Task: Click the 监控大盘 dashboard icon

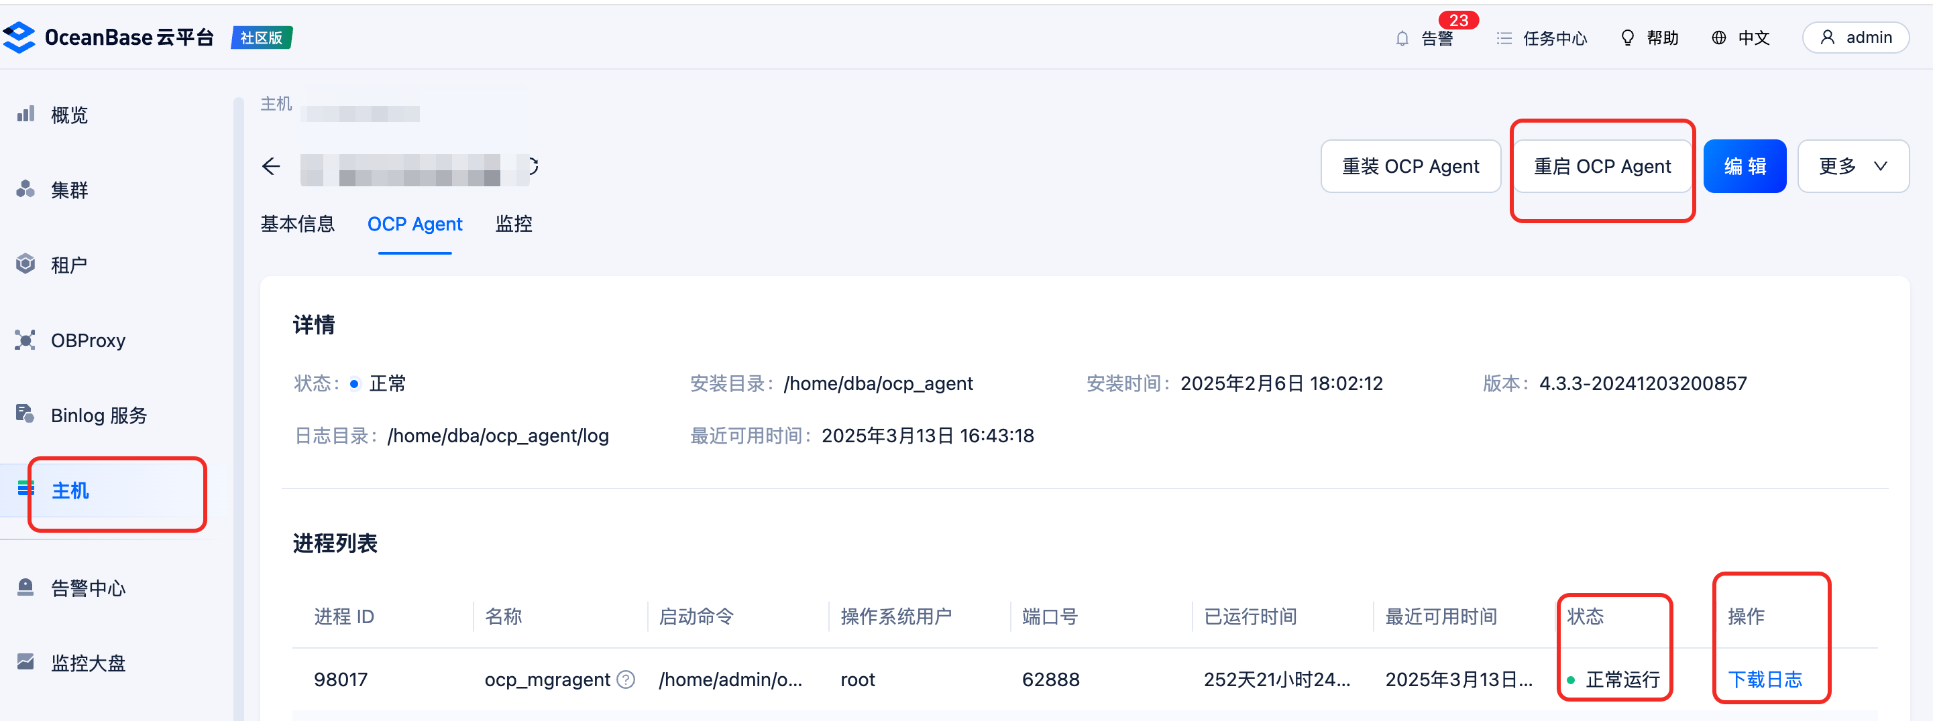Action: (25, 662)
